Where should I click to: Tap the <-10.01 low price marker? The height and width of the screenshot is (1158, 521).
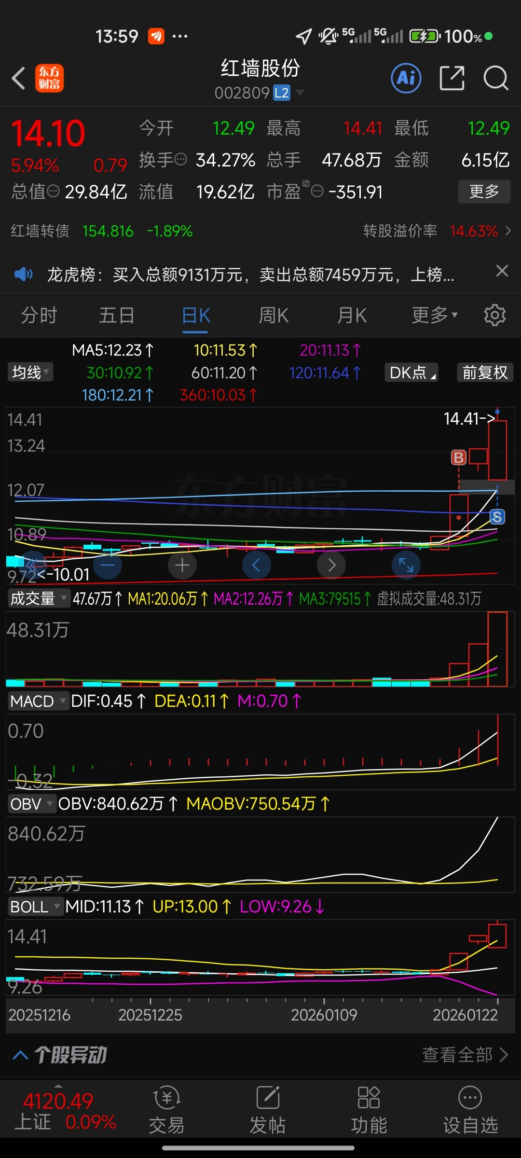point(63,574)
